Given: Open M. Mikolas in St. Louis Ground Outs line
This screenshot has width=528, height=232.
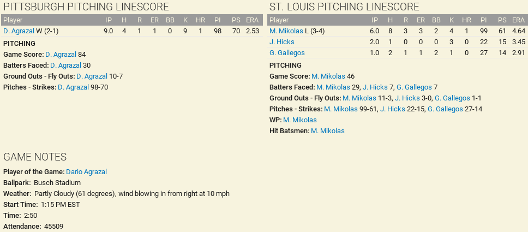Looking at the screenshot, I should (x=359, y=98).
